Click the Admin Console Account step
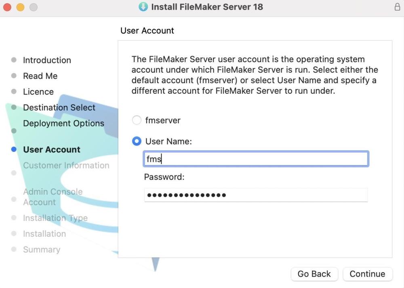The height and width of the screenshot is (288, 404). (53, 197)
